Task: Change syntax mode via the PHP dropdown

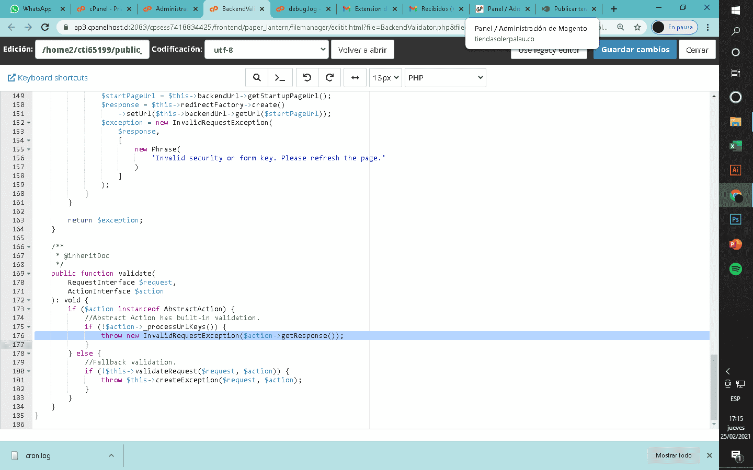Action: 445,77
